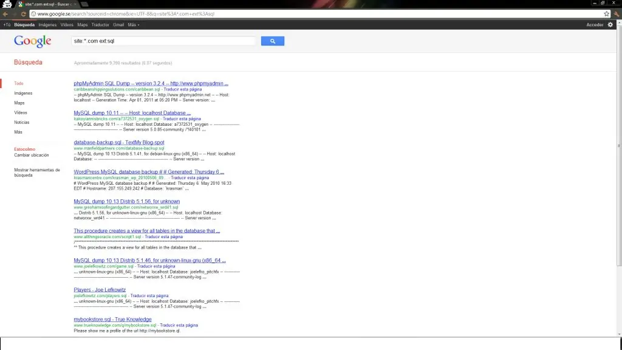Click the Estocolmo location label
Screen dimensions: 622x350
(x=24, y=149)
